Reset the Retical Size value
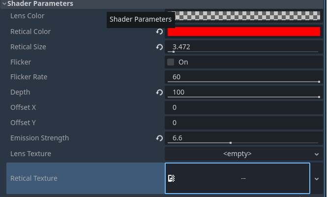This screenshot has width=327, height=197. (x=159, y=47)
